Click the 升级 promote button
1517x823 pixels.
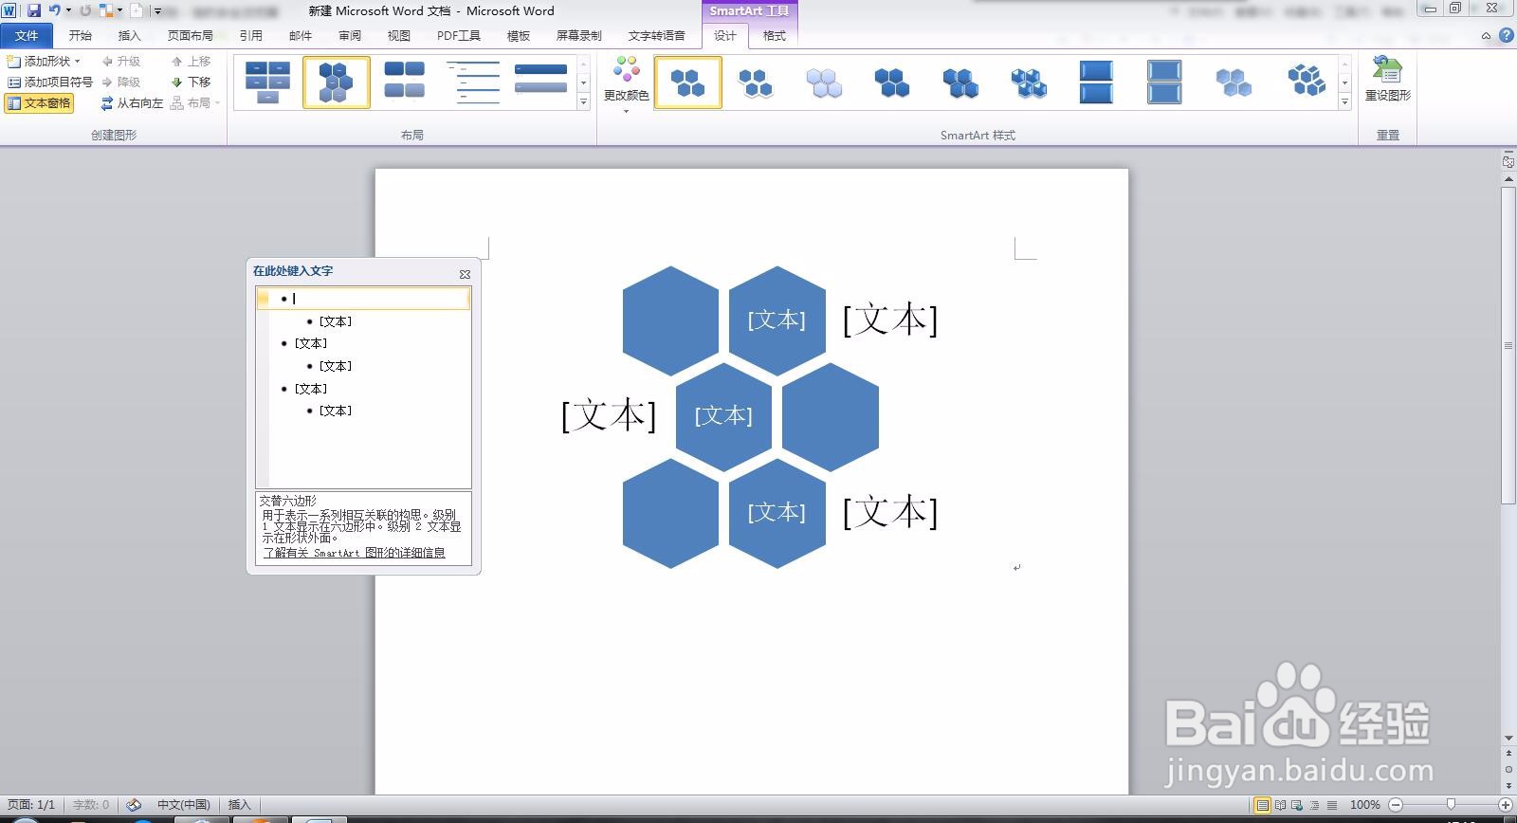pos(120,62)
